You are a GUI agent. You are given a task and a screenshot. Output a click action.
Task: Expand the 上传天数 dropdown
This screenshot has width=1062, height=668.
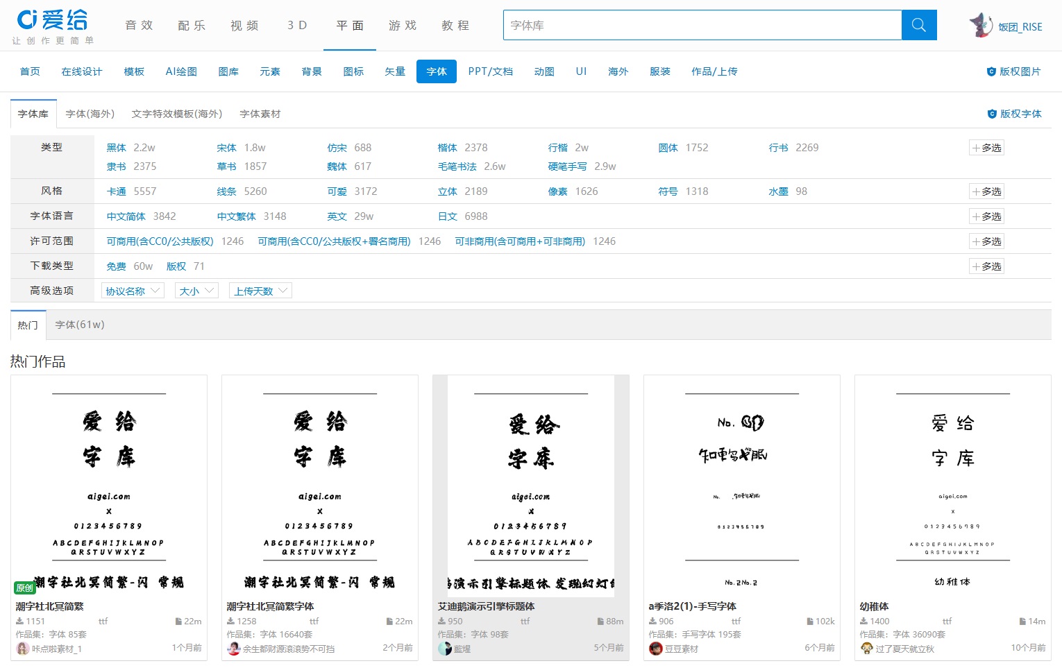pos(260,291)
